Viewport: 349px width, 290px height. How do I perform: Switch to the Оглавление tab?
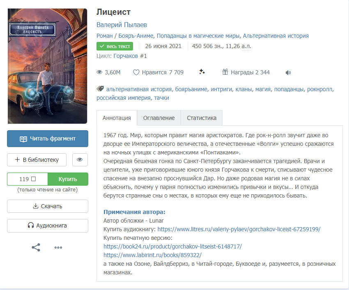(x=159, y=118)
